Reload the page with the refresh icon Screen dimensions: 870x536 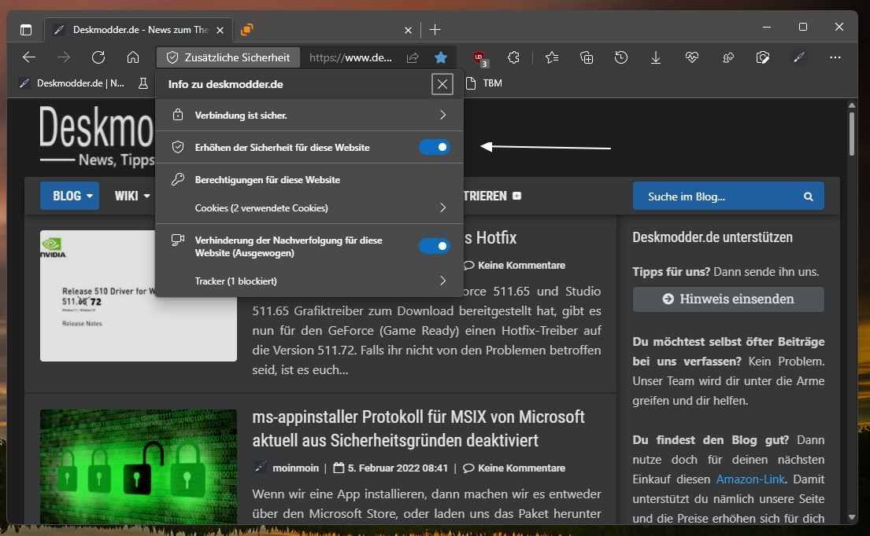(x=98, y=57)
